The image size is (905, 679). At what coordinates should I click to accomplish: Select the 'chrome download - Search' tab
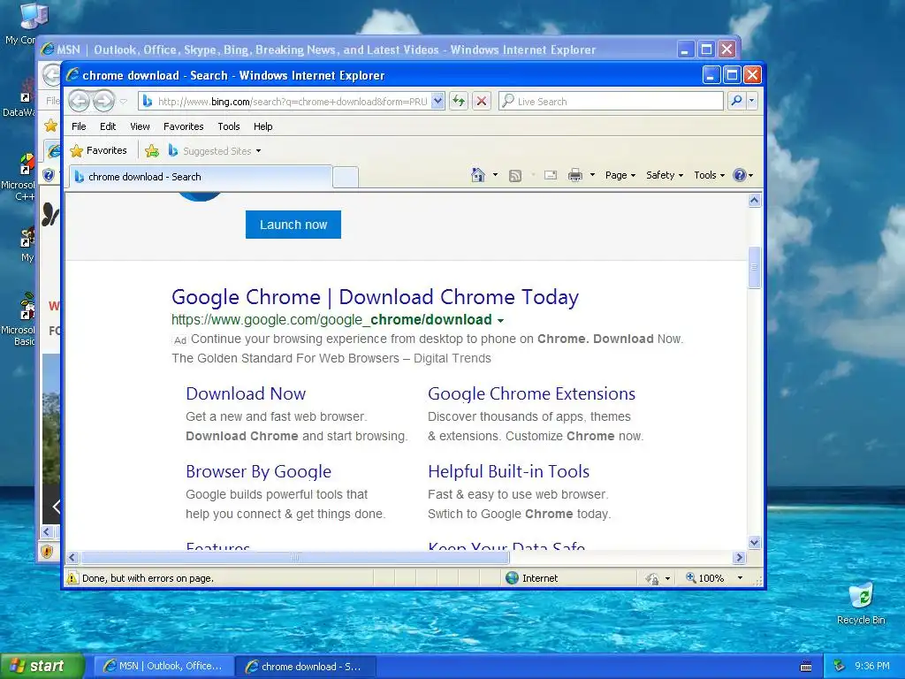tap(201, 177)
